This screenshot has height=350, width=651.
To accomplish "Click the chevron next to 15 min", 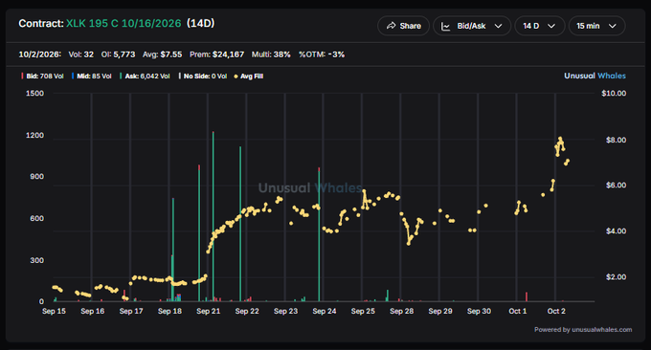I will (x=612, y=26).
